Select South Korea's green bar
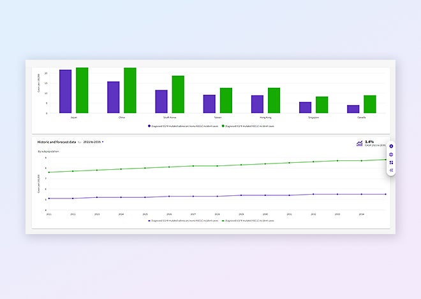The width and height of the screenshot is (421, 299). pos(178,94)
